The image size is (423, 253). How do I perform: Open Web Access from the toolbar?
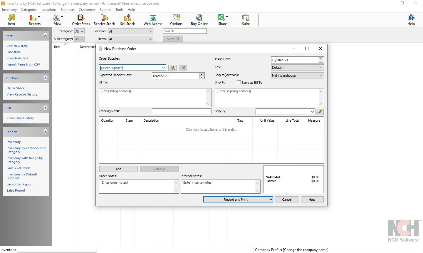click(x=153, y=20)
